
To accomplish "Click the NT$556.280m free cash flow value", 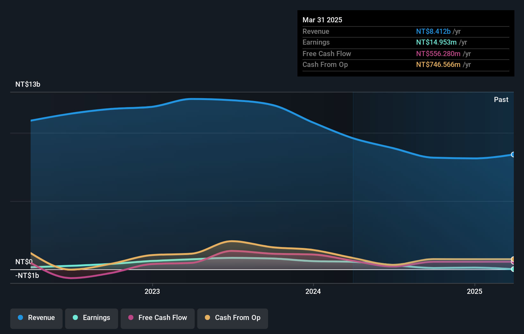I will point(438,54).
